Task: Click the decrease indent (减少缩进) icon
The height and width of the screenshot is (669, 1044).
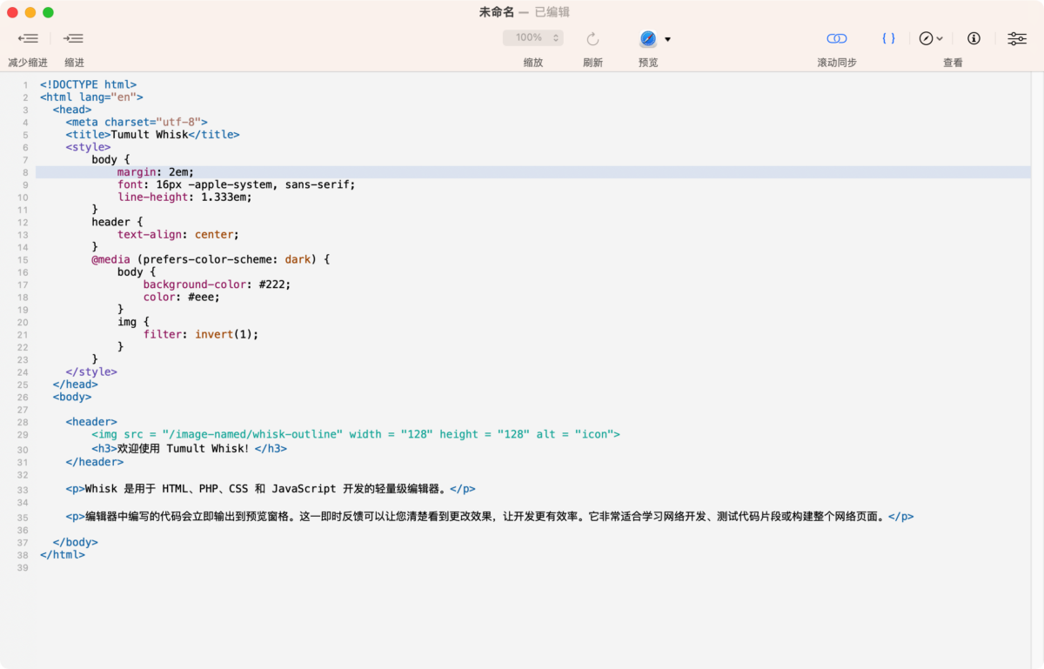Action: (28, 38)
